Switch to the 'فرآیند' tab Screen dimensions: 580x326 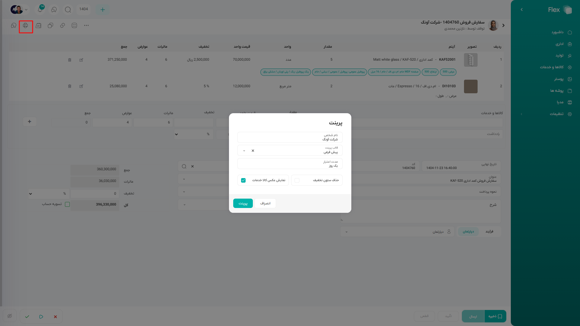coord(489,232)
